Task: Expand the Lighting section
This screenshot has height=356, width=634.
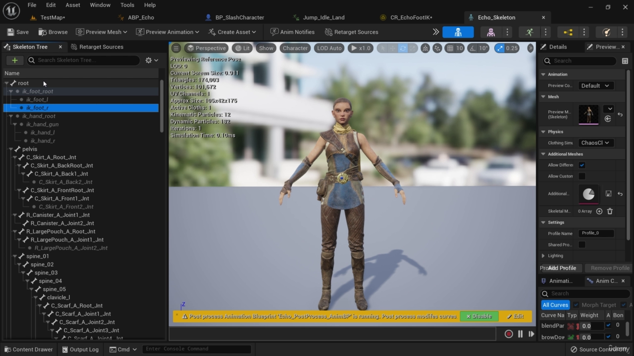Action: (543, 256)
